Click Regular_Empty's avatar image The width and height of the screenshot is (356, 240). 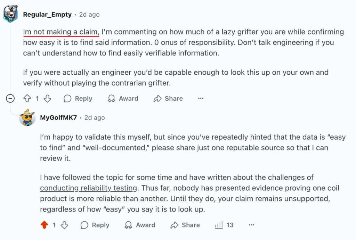click(10, 14)
